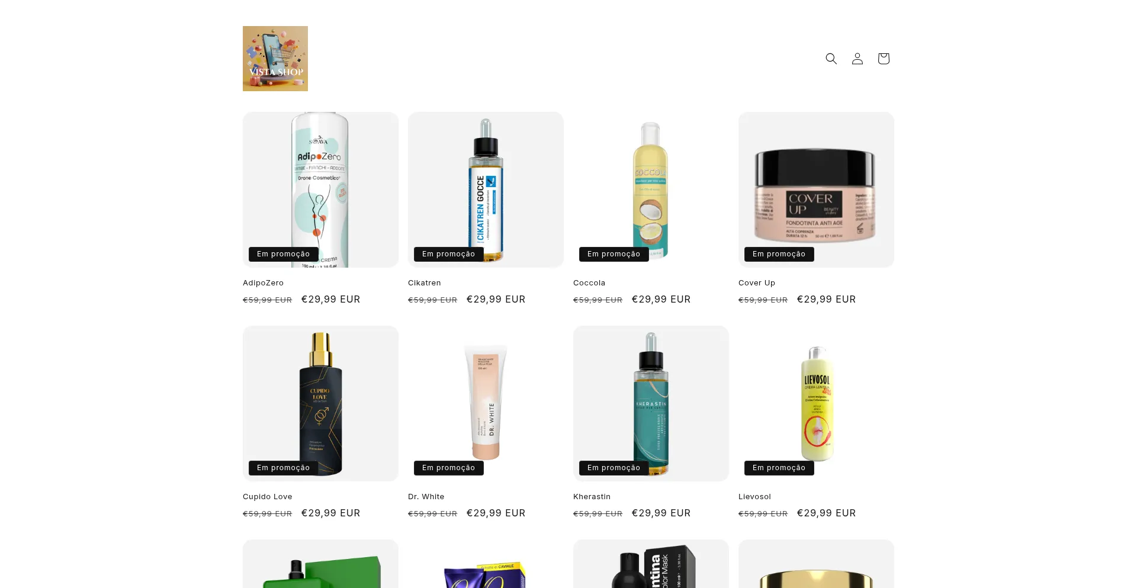Click the Lievosol product title link

[x=754, y=497]
